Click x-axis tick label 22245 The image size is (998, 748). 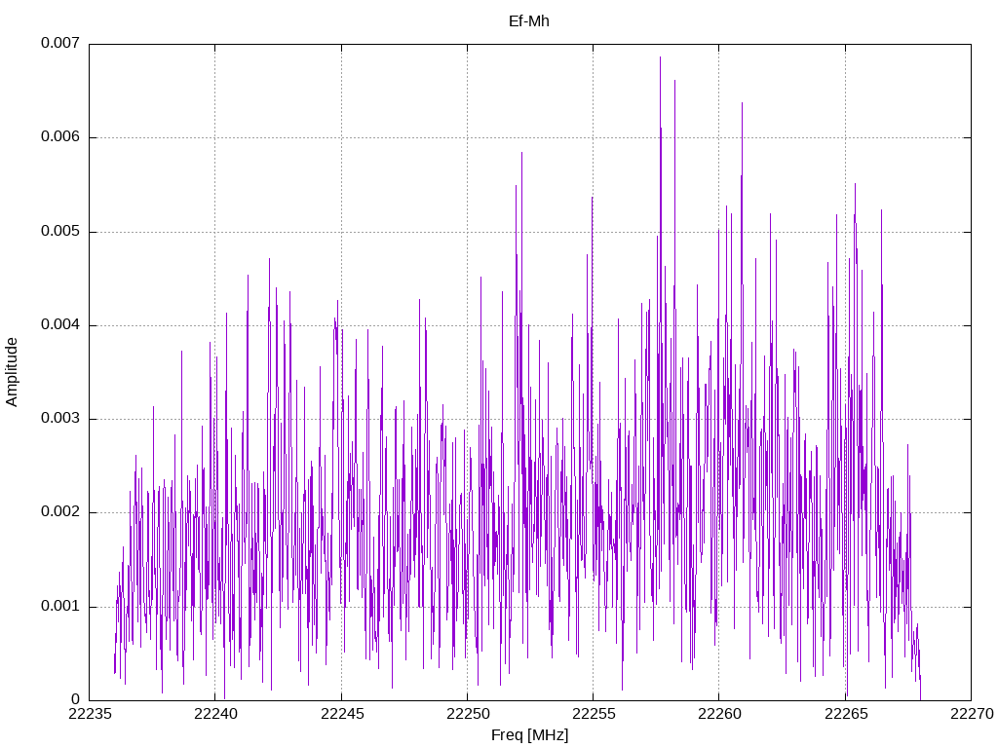pyautogui.click(x=342, y=714)
